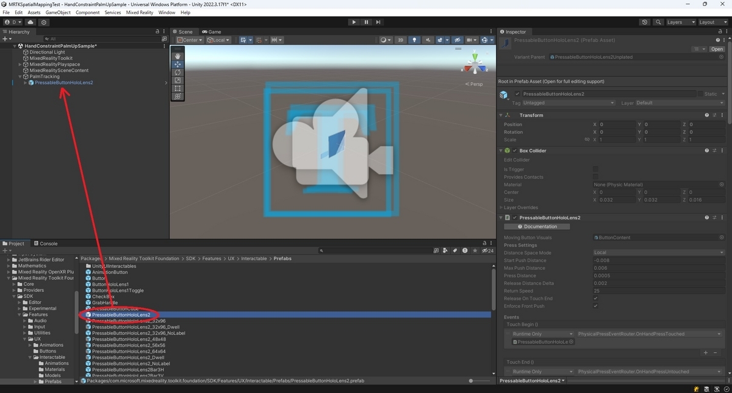Toggle 2D mode in Scene view
This screenshot has height=393, width=732.
pyautogui.click(x=400, y=40)
